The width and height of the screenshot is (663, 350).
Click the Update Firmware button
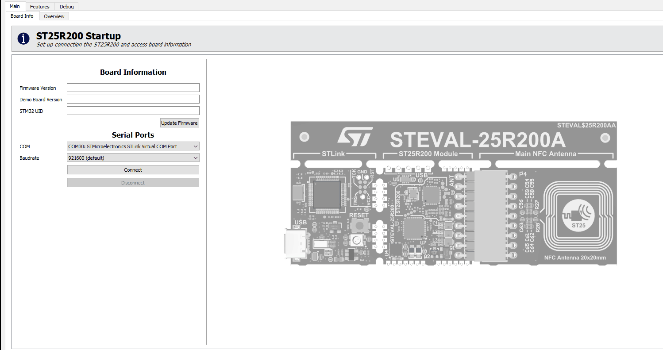tap(179, 123)
